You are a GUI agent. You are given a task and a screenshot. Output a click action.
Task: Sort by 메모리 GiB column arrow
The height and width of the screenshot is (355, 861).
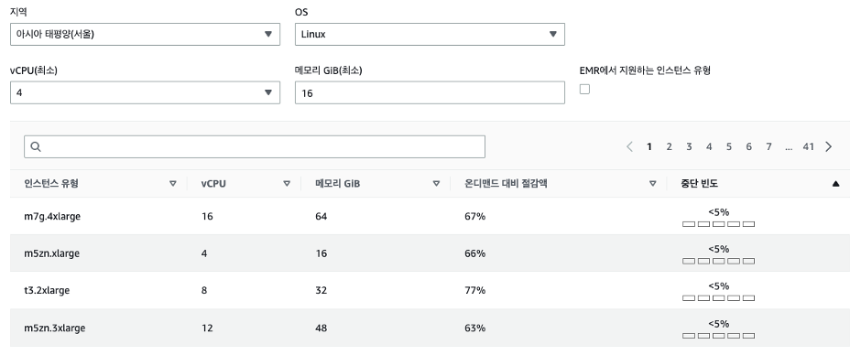point(437,184)
